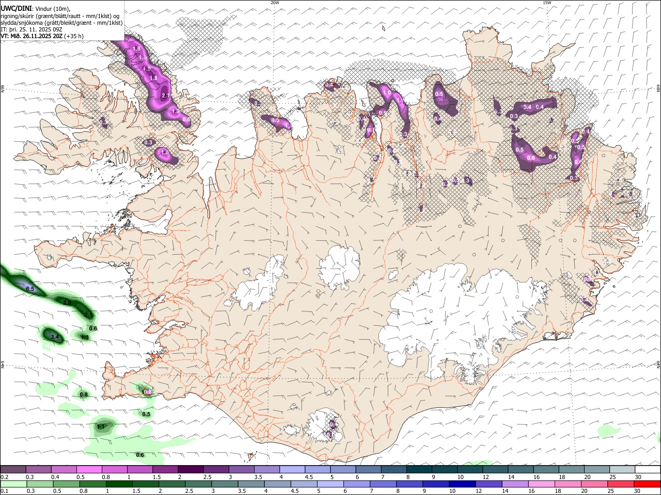
Task: Click the 'slydda/snjókoma' legend description line
Action: tap(61, 23)
